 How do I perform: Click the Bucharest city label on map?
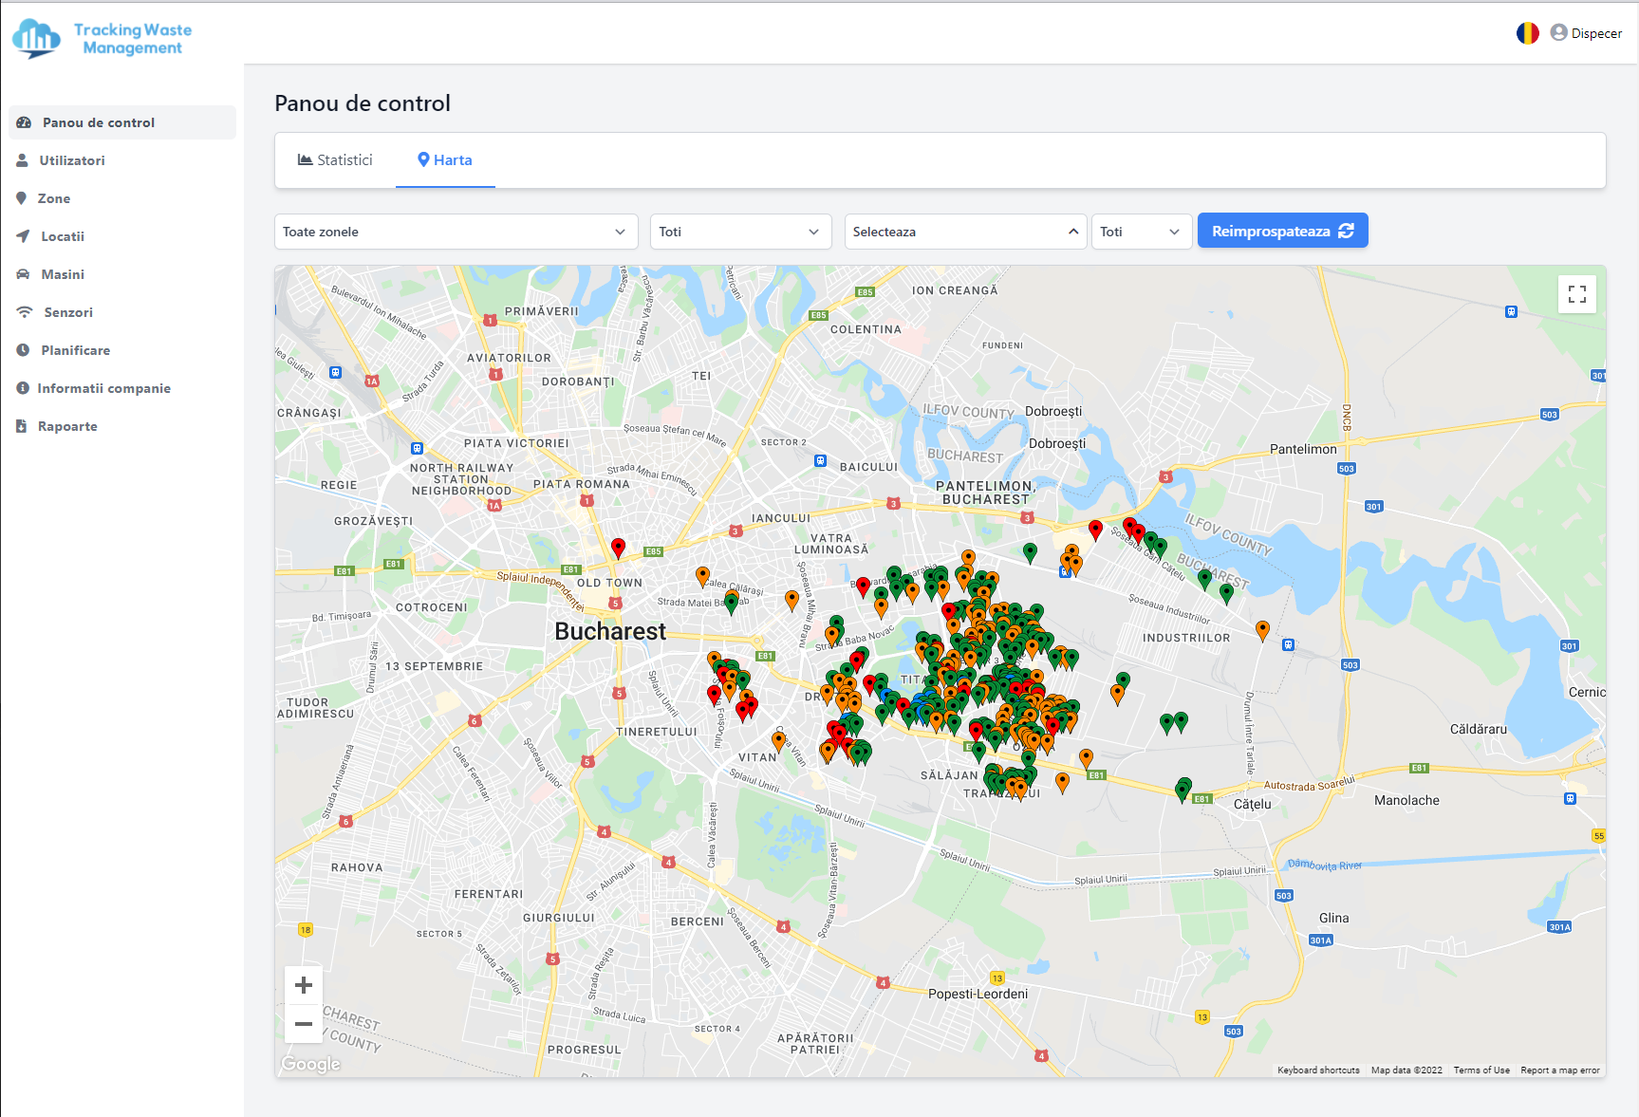[x=610, y=631]
